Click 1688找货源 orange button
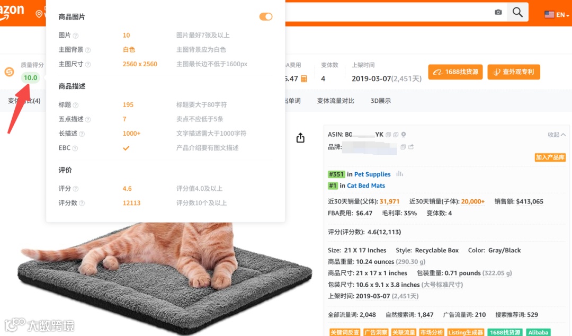 pos(455,72)
